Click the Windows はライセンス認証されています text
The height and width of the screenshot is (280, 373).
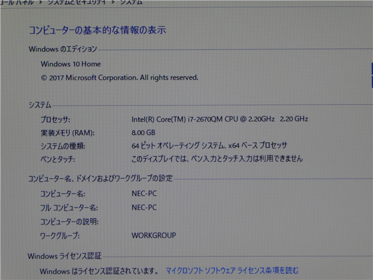(99, 271)
